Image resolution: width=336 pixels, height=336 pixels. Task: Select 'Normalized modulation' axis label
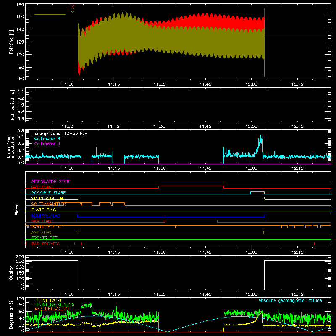pos(10,147)
